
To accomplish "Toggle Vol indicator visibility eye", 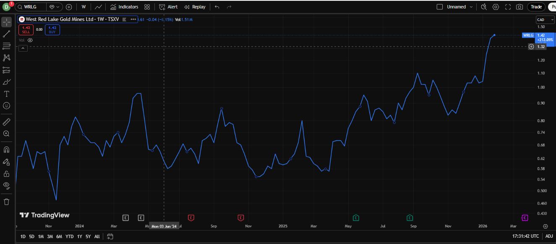I will point(30,40).
